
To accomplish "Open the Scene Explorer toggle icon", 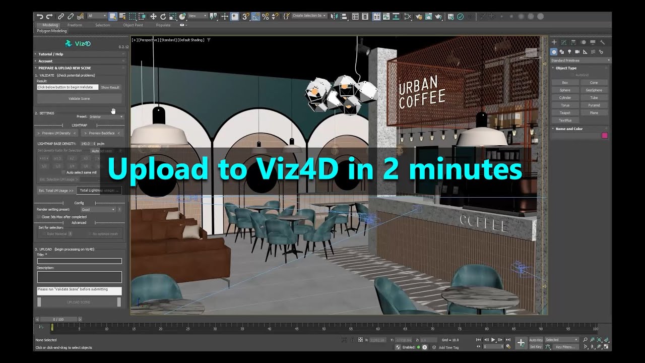I will click(x=355, y=16).
